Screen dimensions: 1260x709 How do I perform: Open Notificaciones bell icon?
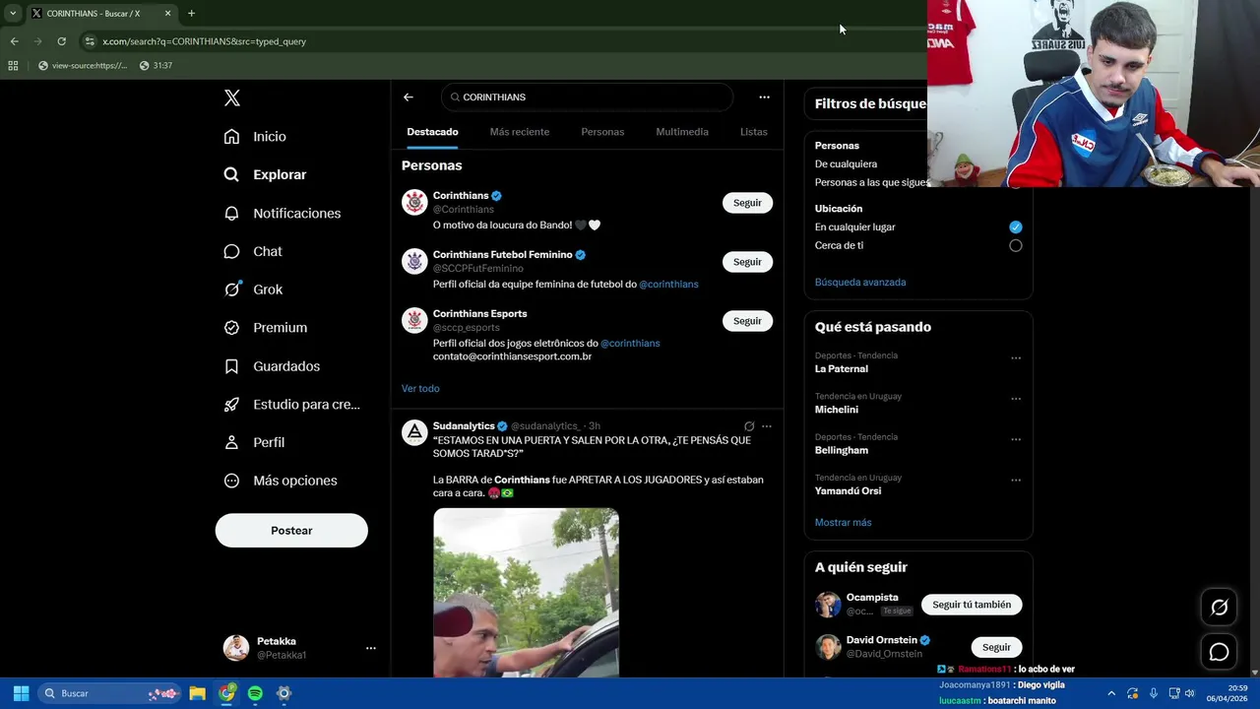(x=231, y=213)
